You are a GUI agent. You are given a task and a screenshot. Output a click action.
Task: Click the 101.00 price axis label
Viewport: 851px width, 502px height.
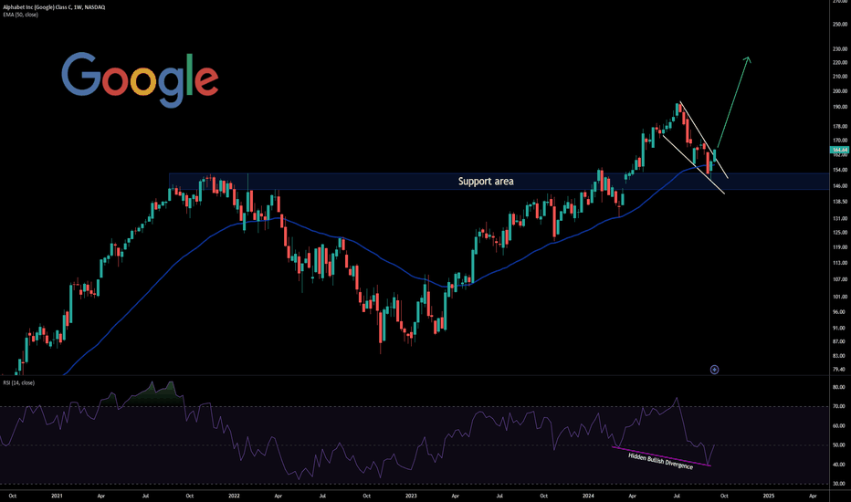pos(840,297)
